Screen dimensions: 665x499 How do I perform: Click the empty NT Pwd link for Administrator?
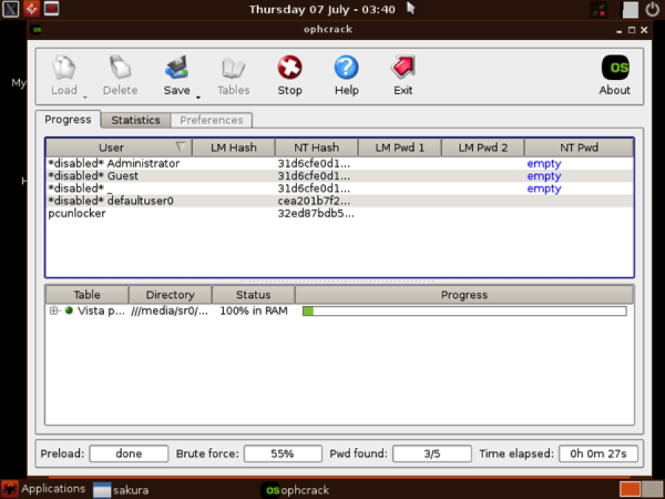click(x=544, y=163)
